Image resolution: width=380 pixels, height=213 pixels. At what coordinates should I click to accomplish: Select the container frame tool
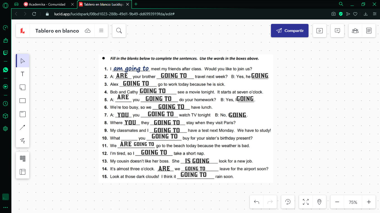coord(23,114)
